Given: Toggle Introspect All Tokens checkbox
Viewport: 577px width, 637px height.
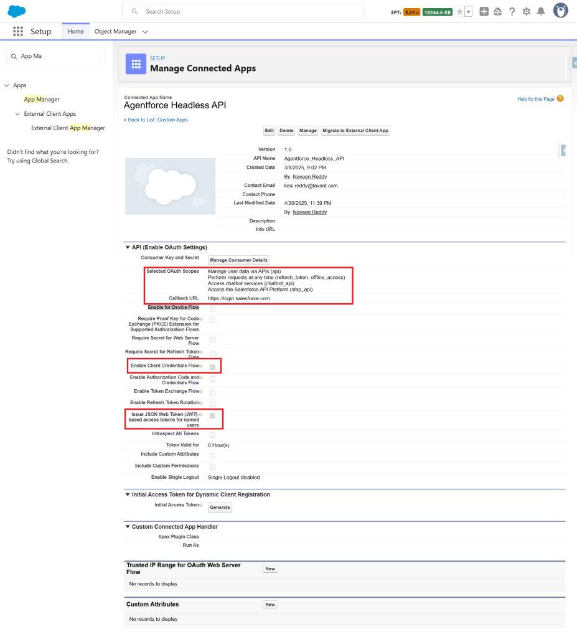Looking at the screenshot, I should (212, 435).
